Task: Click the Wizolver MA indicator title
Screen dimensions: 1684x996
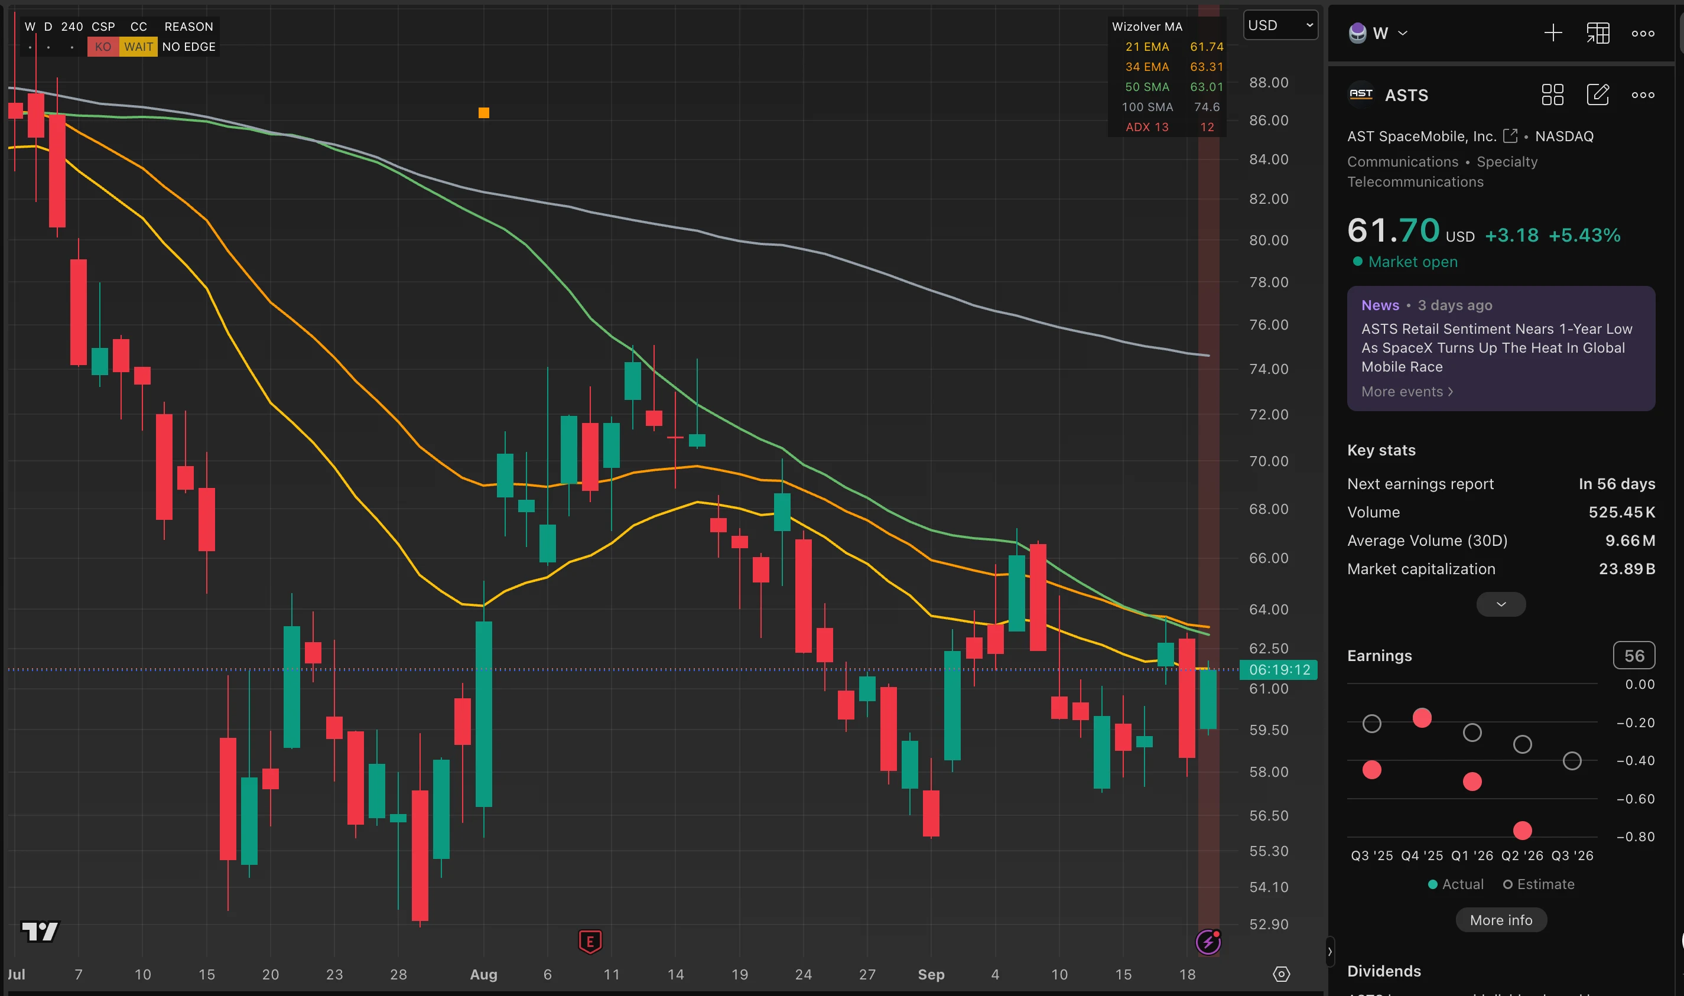Action: click(1146, 26)
